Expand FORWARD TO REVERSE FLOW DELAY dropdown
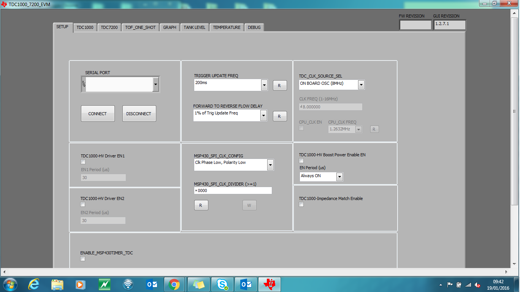Image resolution: width=520 pixels, height=292 pixels. (x=263, y=116)
